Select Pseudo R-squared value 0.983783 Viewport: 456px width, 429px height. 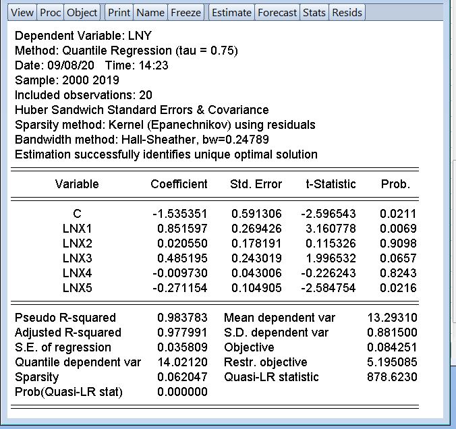pyautogui.click(x=182, y=318)
